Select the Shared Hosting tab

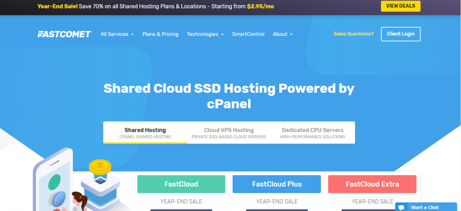(145, 133)
